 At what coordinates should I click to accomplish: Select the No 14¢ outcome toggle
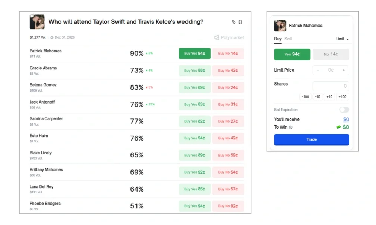331,54
